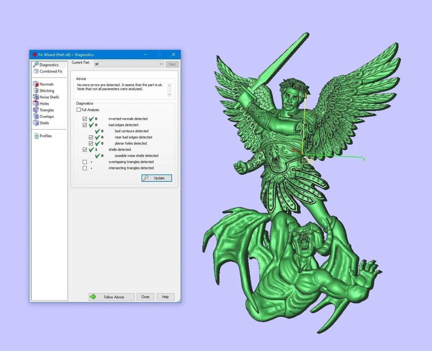Click the Triangles label in the sidebar

pos(47,110)
